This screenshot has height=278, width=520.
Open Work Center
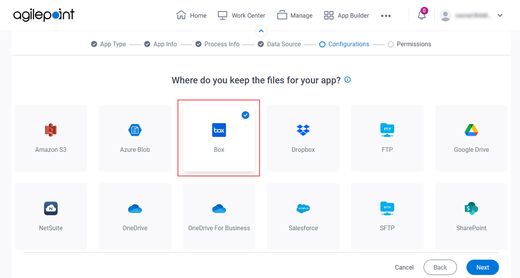pyautogui.click(x=241, y=15)
